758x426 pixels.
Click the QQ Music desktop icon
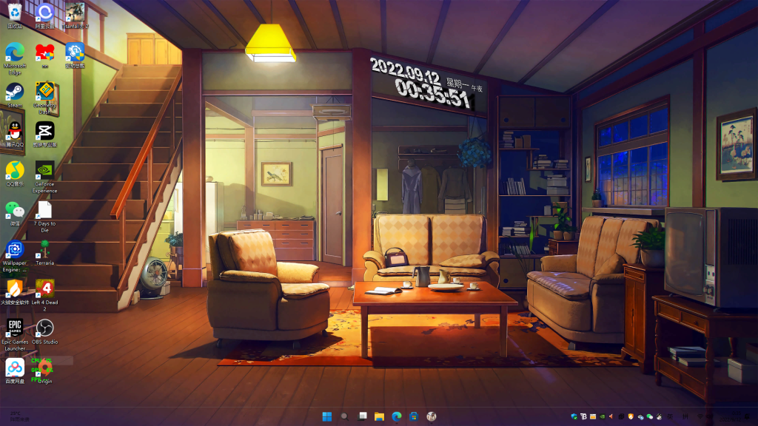(x=15, y=171)
